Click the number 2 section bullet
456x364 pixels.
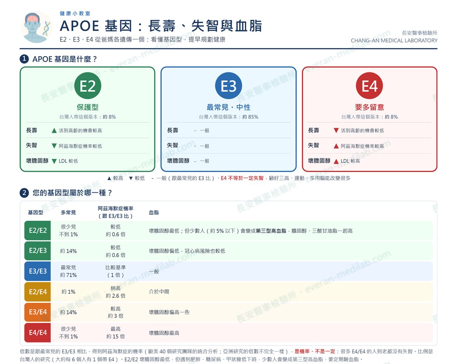tap(24, 193)
